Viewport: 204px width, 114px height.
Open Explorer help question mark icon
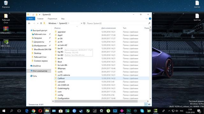[x=150, y=19]
